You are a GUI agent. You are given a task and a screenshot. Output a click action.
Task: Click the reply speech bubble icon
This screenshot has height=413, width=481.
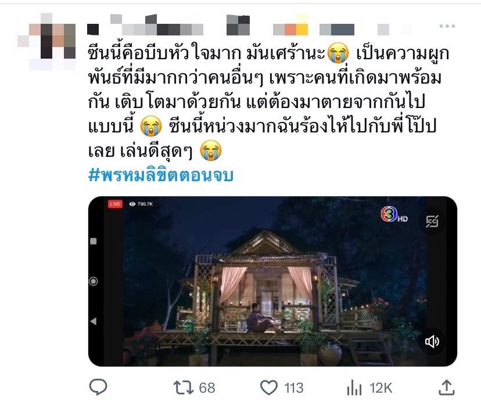[x=98, y=387]
